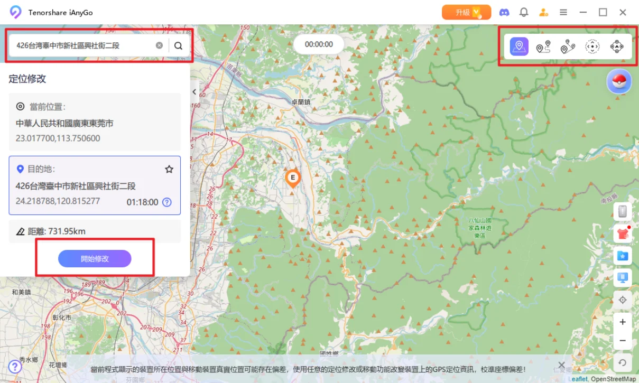639x383 pixels.
Task: Click the search magnifier icon
Action: 178,45
